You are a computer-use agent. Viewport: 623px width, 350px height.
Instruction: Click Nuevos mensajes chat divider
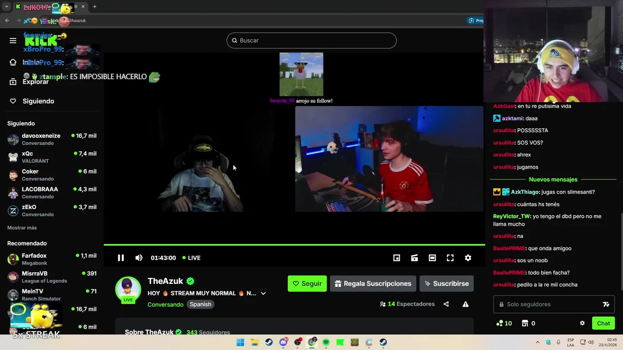pyautogui.click(x=553, y=179)
